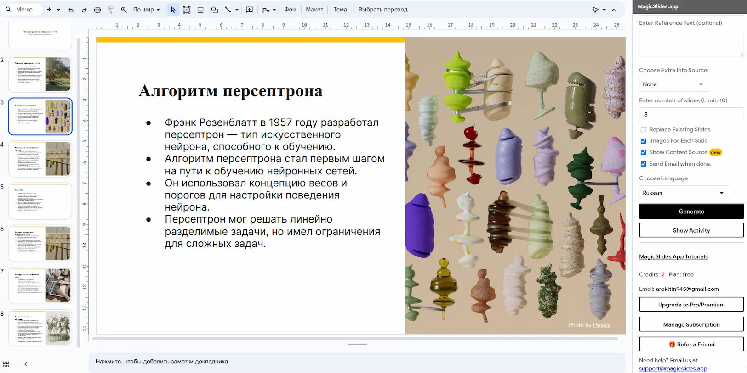The image size is (747, 373).
Task: Collapse the slide filmstrip panel
Action: (x=26, y=364)
